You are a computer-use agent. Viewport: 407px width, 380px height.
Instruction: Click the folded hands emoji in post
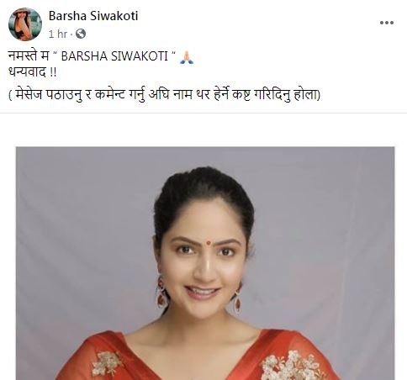tap(187, 57)
